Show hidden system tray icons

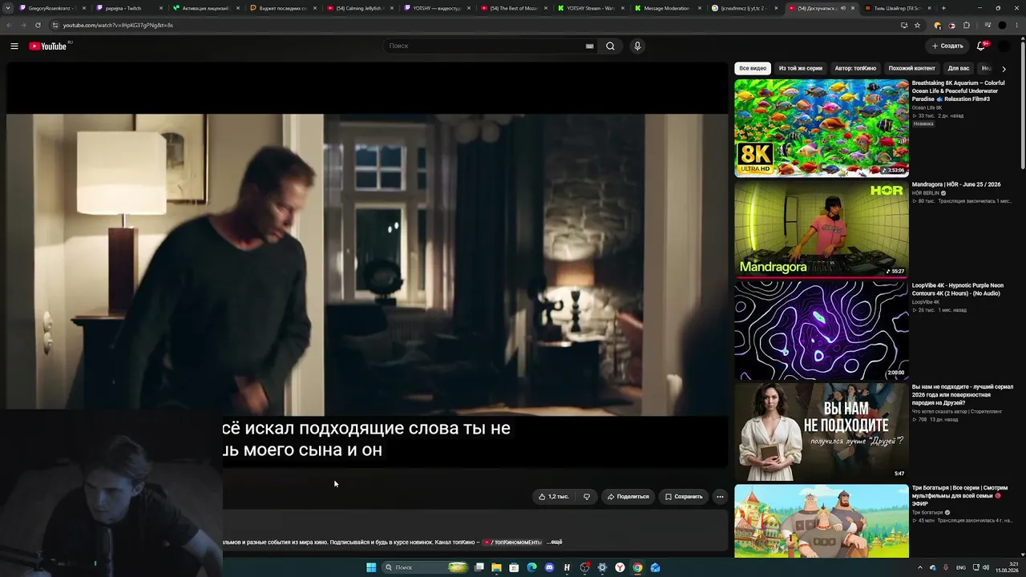pos(919,567)
